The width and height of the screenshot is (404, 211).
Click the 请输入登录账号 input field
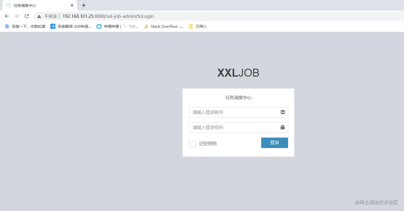coord(238,112)
